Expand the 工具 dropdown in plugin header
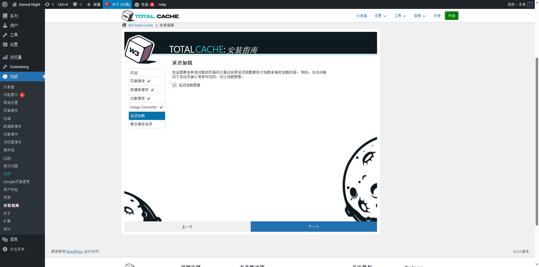This screenshot has height=267, width=539. pos(400,16)
